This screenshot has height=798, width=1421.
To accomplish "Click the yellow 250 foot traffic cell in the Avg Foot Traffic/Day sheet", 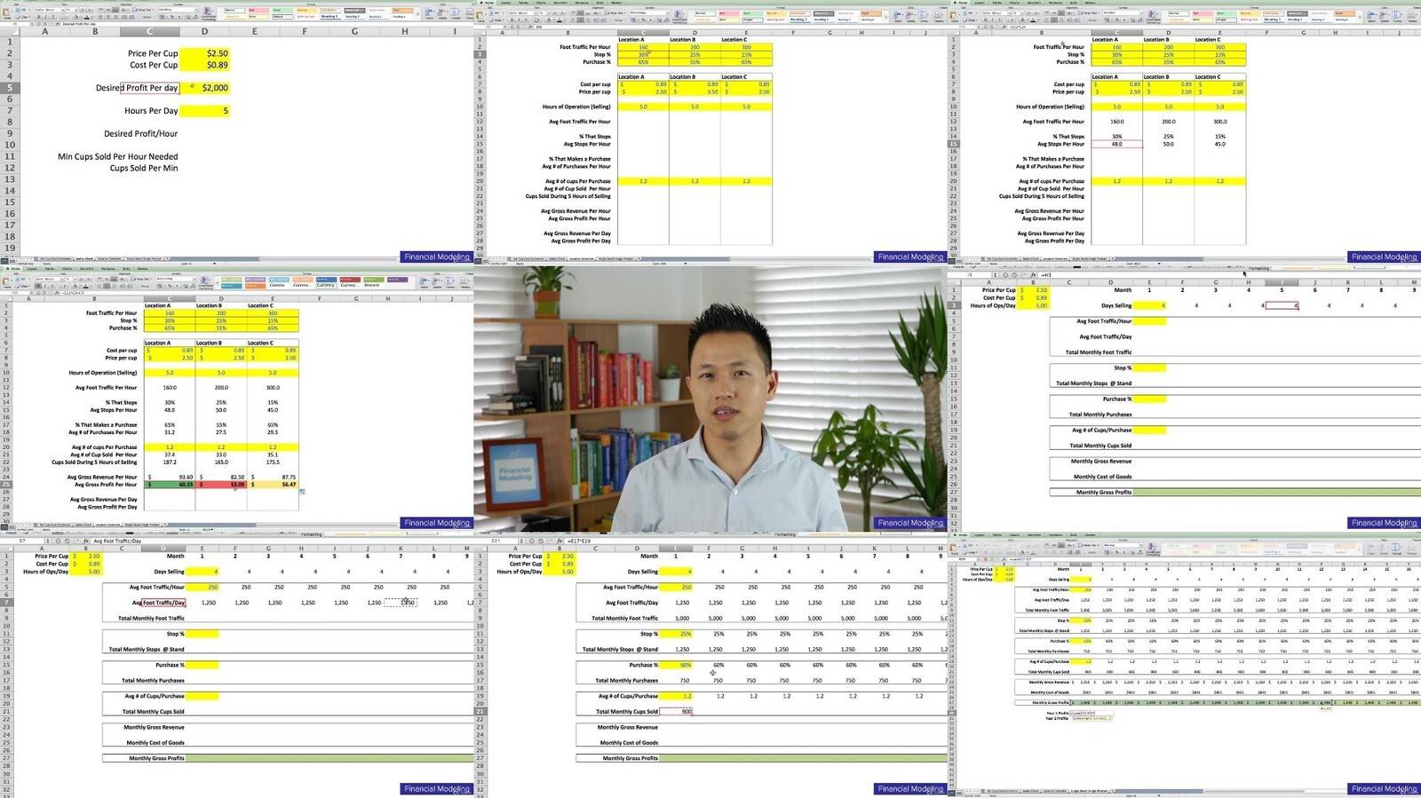I will tap(202, 587).
